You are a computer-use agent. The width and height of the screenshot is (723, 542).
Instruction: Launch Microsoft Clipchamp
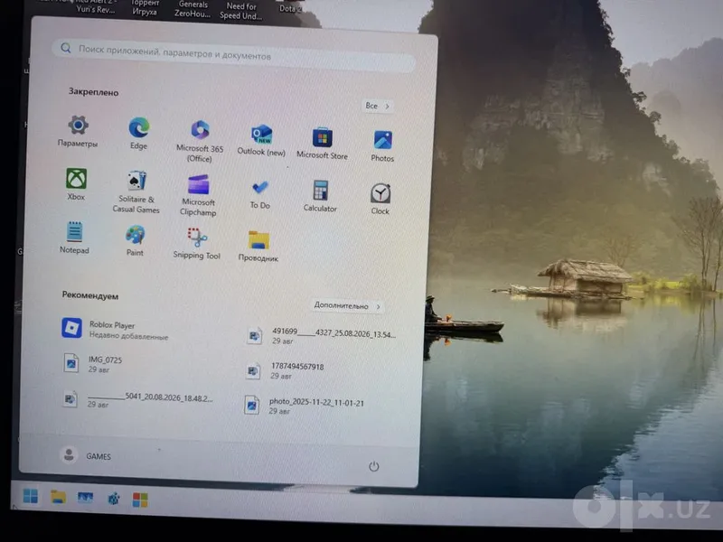coord(198,195)
